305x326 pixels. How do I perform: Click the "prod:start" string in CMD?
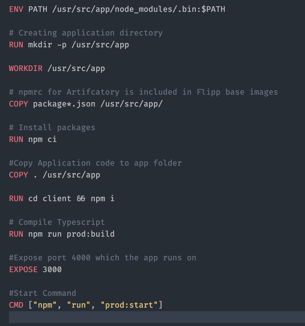pos(129,305)
